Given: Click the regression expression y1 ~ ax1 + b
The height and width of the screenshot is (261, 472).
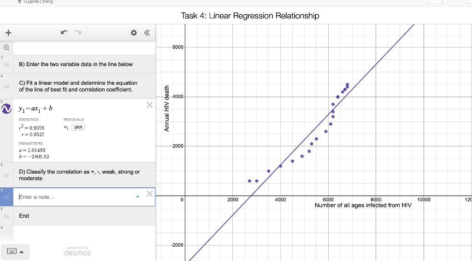Looking at the screenshot, I should click(x=35, y=109).
